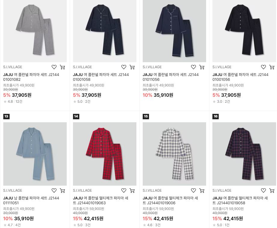This screenshot has height=228, width=277.
Task: Open light blue pajama product thumbnail
Action: [35, 154]
